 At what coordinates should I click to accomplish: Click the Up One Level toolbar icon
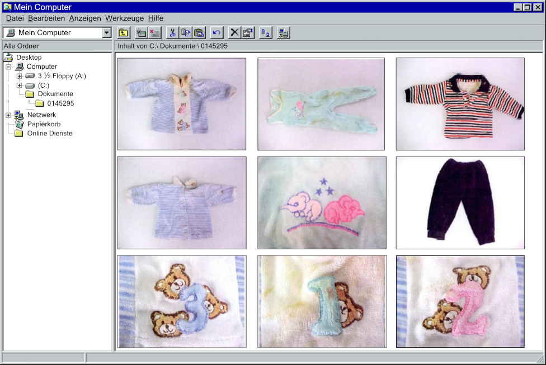tap(123, 32)
